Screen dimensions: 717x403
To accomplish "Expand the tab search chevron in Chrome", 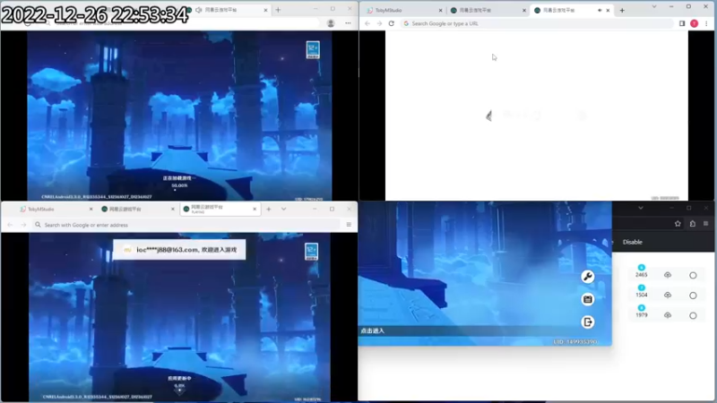I will click(654, 6).
